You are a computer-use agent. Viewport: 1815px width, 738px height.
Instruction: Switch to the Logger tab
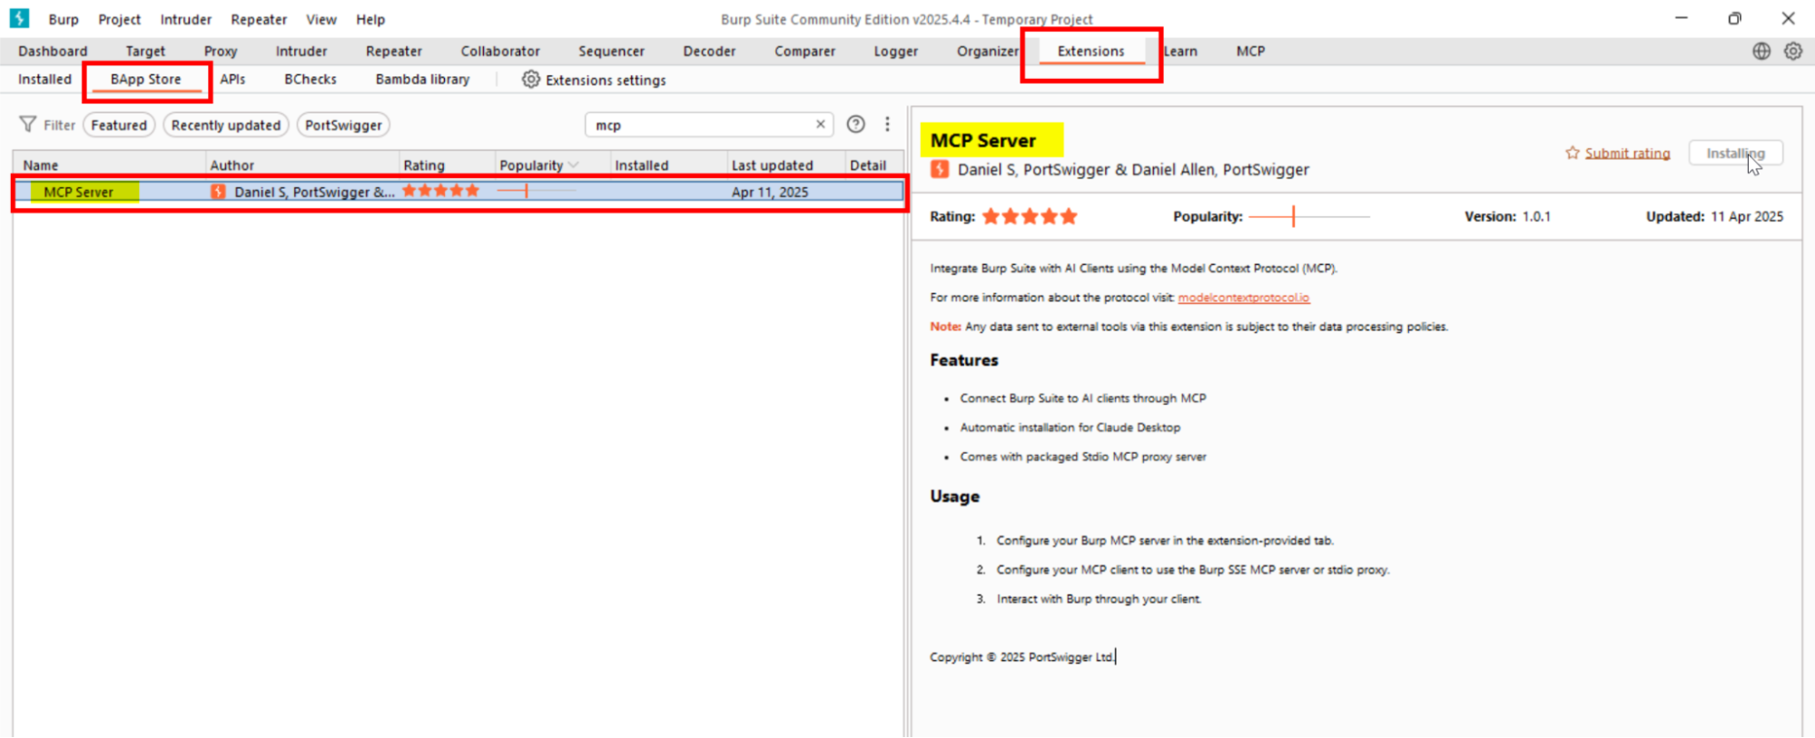(x=896, y=51)
